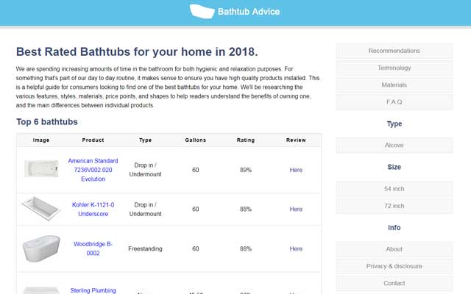Go to Recommendations in sidebar
The height and width of the screenshot is (294, 471).
(x=394, y=51)
